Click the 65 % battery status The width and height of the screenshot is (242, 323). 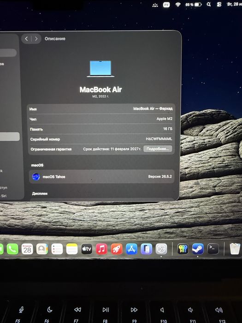click(x=193, y=5)
